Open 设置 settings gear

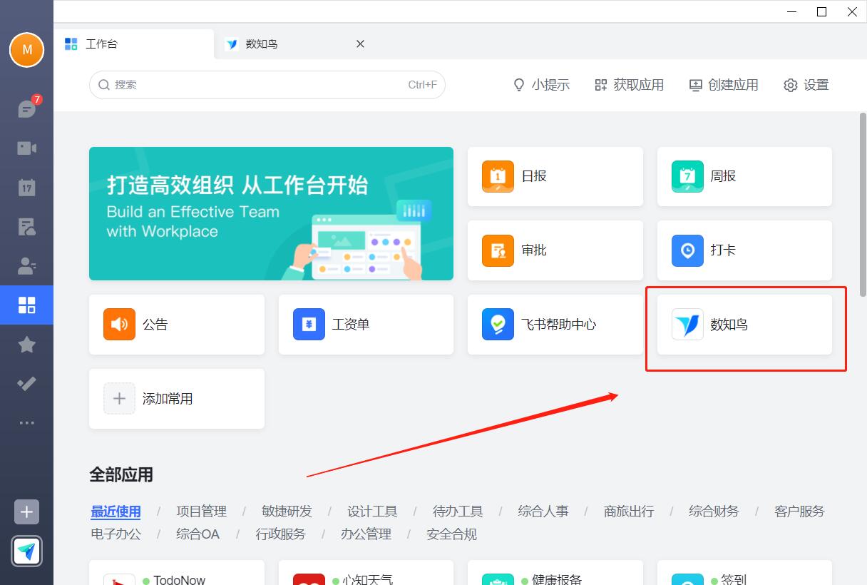(806, 85)
